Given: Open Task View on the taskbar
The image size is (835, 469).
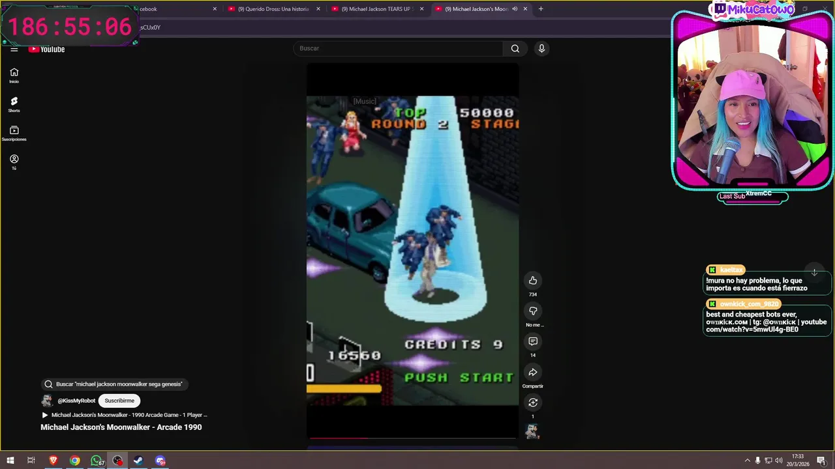Looking at the screenshot, I should pos(31,461).
